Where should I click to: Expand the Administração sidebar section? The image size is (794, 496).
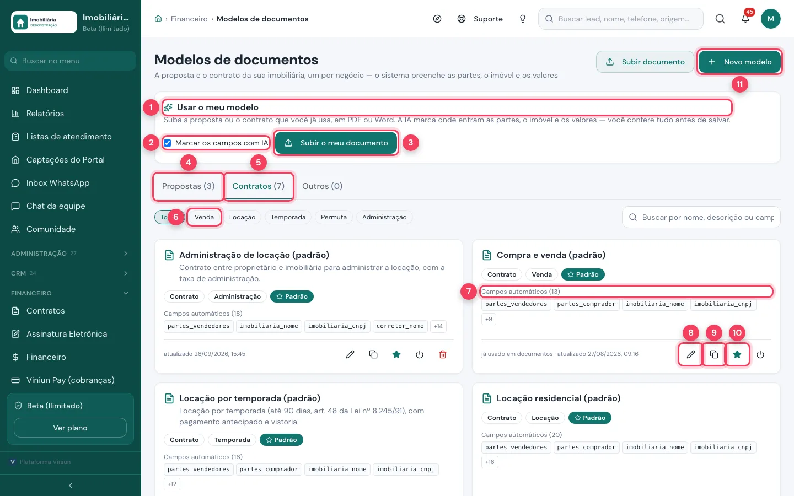click(71, 254)
